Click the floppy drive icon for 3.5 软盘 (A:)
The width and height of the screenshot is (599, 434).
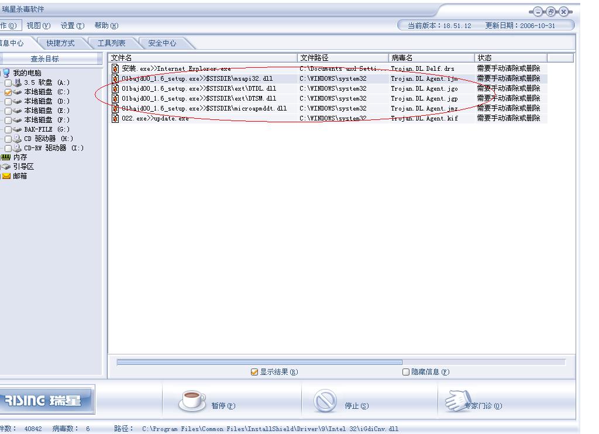(x=18, y=82)
